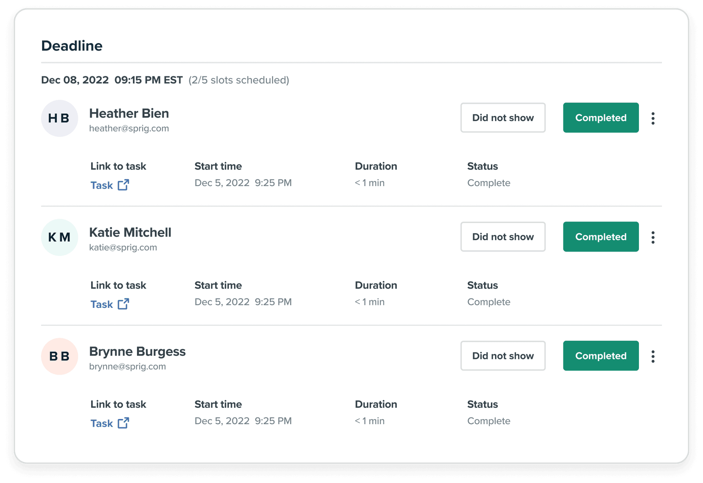The image size is (703, 483).
Task: Click the email katie@sprig.com
Action: tap(123, 248)
